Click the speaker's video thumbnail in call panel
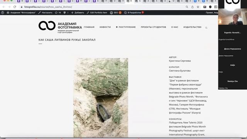247x139 pixels. [232, 17]
